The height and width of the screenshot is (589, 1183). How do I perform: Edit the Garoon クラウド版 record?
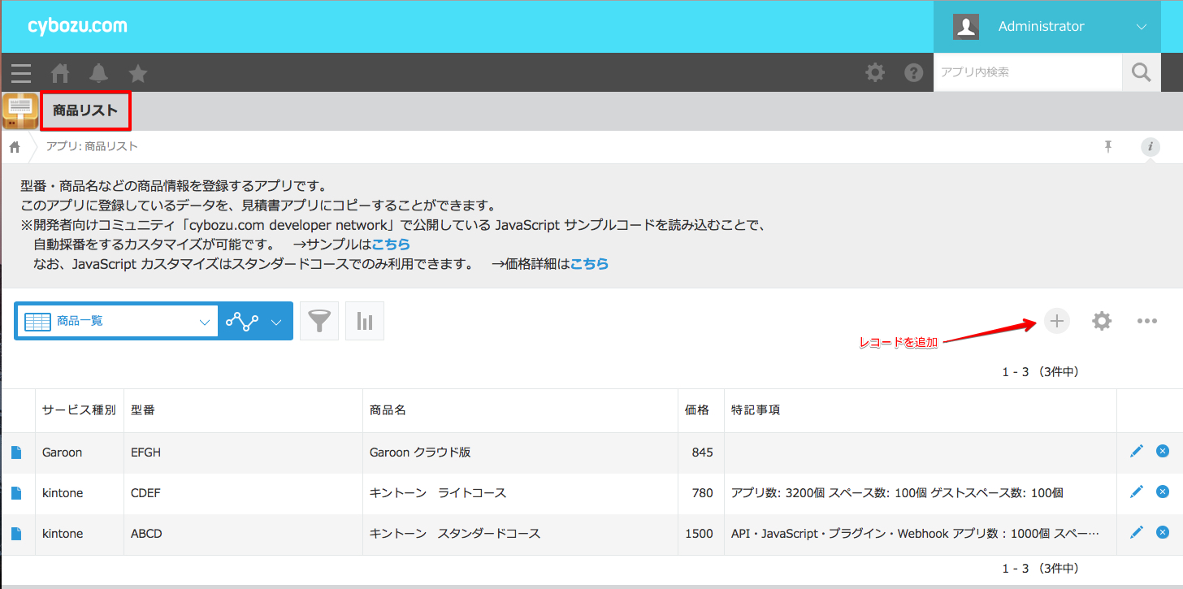coord(1136,451)
